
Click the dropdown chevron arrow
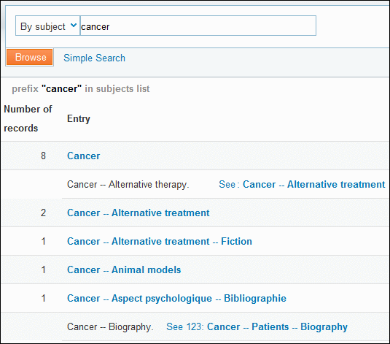(x=74, y=25)
